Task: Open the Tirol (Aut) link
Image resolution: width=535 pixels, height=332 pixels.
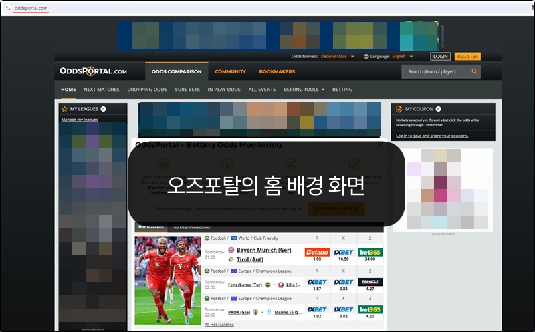Action: pyautogui.click(x=250, y=259)
